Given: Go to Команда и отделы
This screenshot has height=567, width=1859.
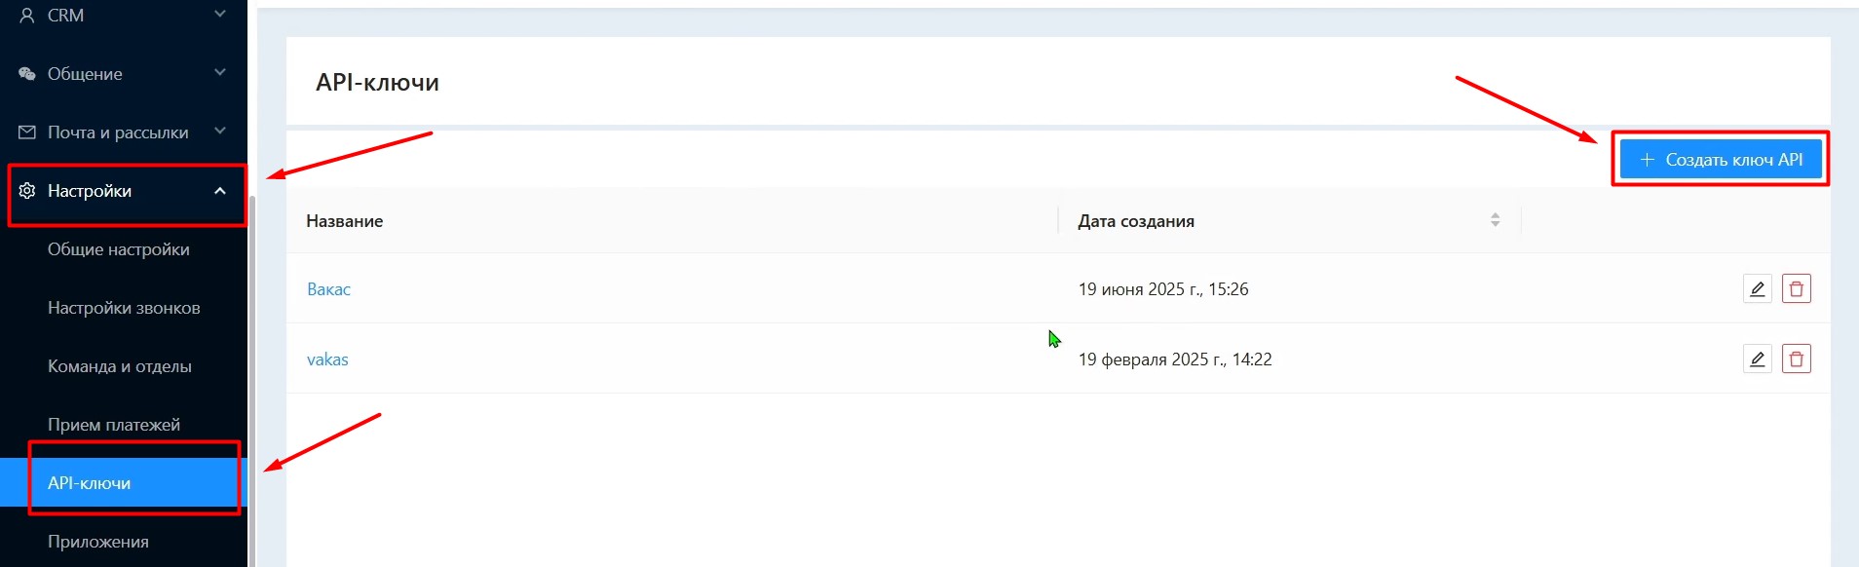Looking at the screenshot, I should [120, 366].
